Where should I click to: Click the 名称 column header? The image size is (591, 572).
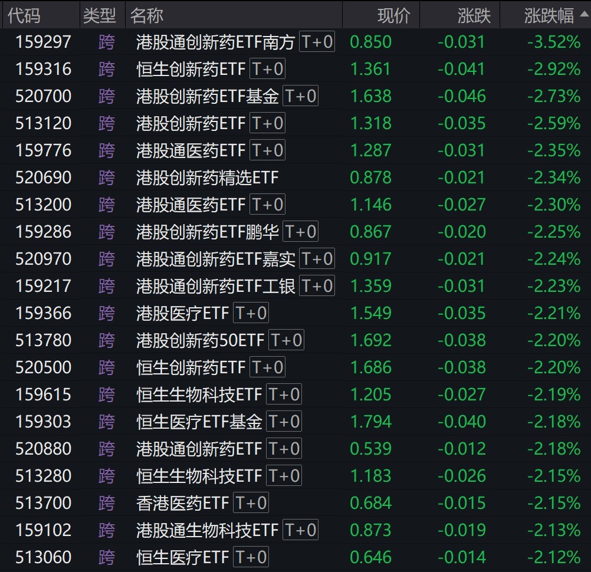click(147, 16)
